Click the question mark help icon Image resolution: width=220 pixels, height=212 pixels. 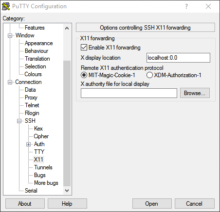[x=186, y=6]
